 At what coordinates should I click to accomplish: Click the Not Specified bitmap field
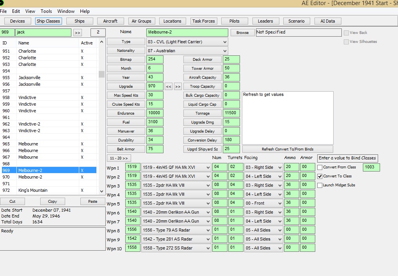[x=299, y=32]
